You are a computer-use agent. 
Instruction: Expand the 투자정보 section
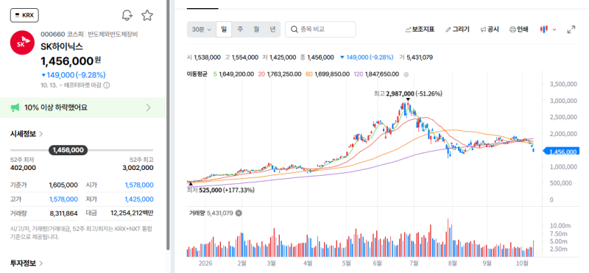click(x=27, y=263)
